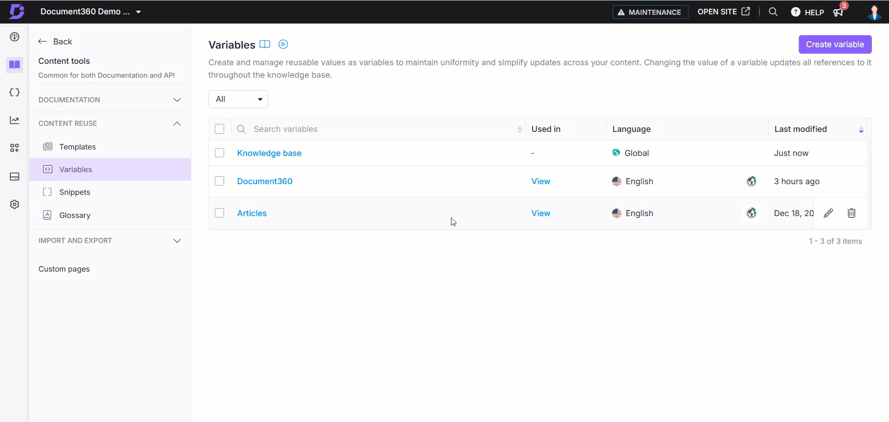The height and width of the screenshot is (422, 889).
Task: Click the MAINTENANCE button
Action: click(650, 12)
